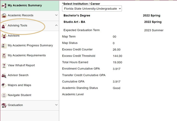Viewport: 177px width, 121px height.
Task: Expand the Graduation section chevron
Action: click(56, 105)
